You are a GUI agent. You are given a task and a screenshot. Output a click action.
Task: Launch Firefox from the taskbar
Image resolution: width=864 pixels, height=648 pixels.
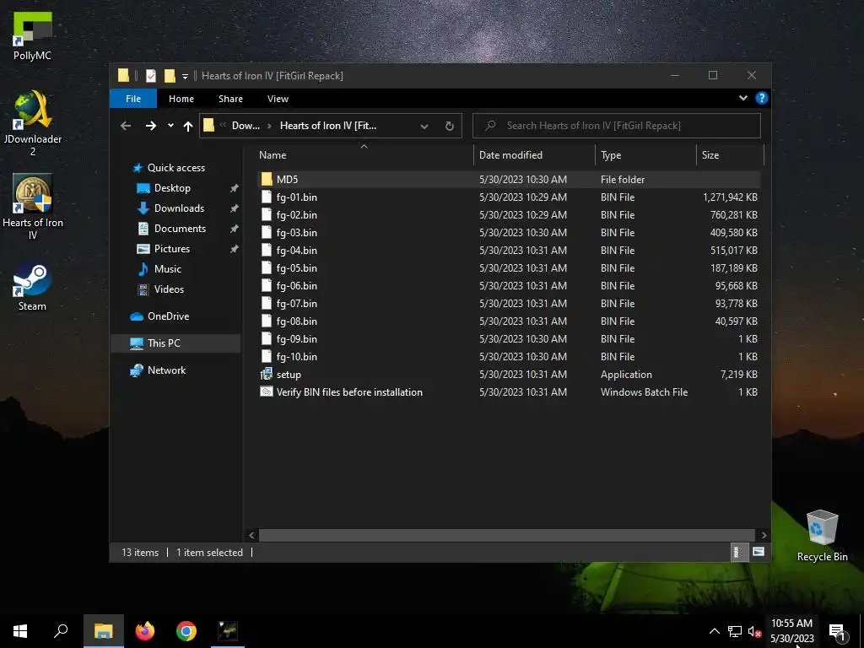(145, 631)
